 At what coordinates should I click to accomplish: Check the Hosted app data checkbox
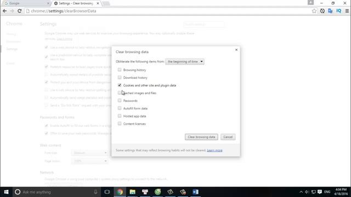(x=120, y=116)
